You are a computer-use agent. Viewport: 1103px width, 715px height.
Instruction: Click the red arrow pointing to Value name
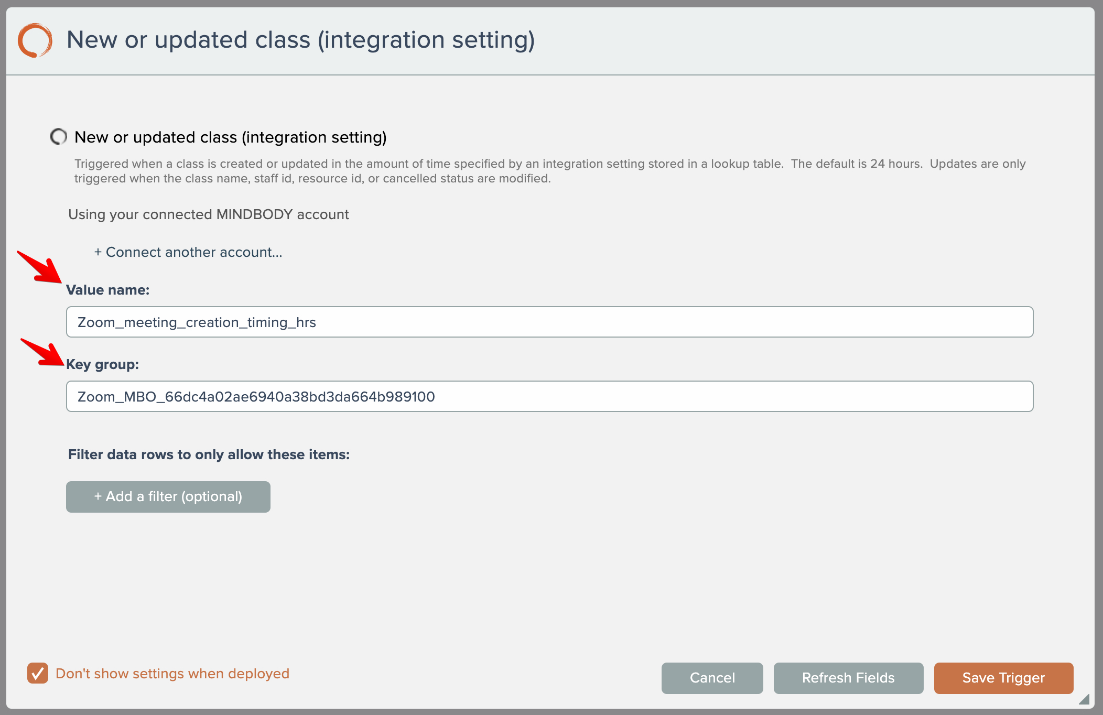point(41,267)
